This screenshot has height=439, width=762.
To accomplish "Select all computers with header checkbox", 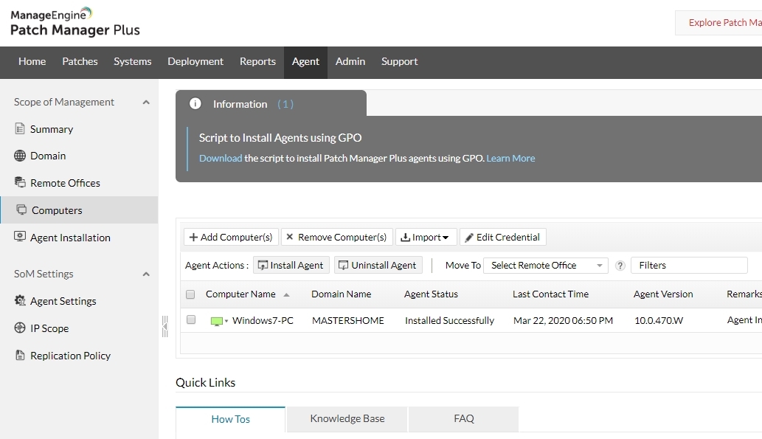I will pos(190,294).
